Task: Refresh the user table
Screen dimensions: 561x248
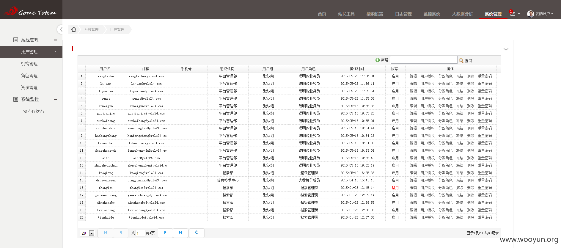Action: tap(197, 233)
